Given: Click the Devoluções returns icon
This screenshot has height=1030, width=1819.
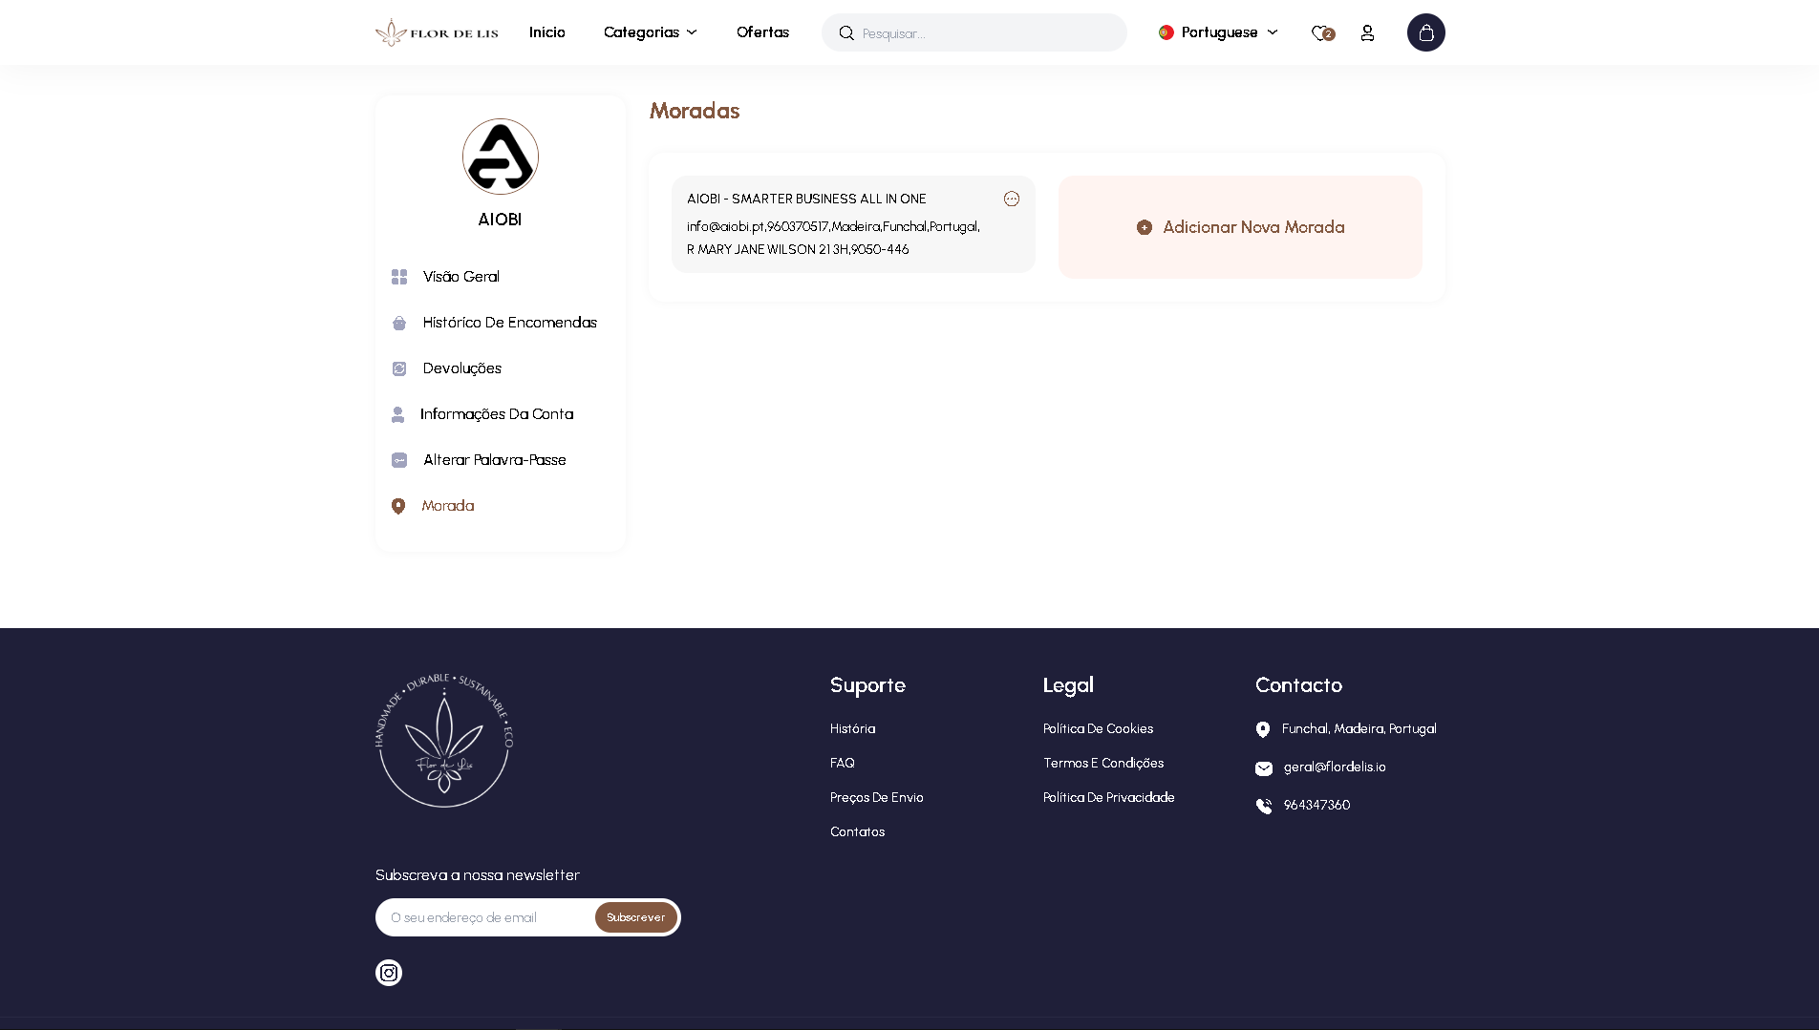Looking at the screenshot, I should [399, 368].
